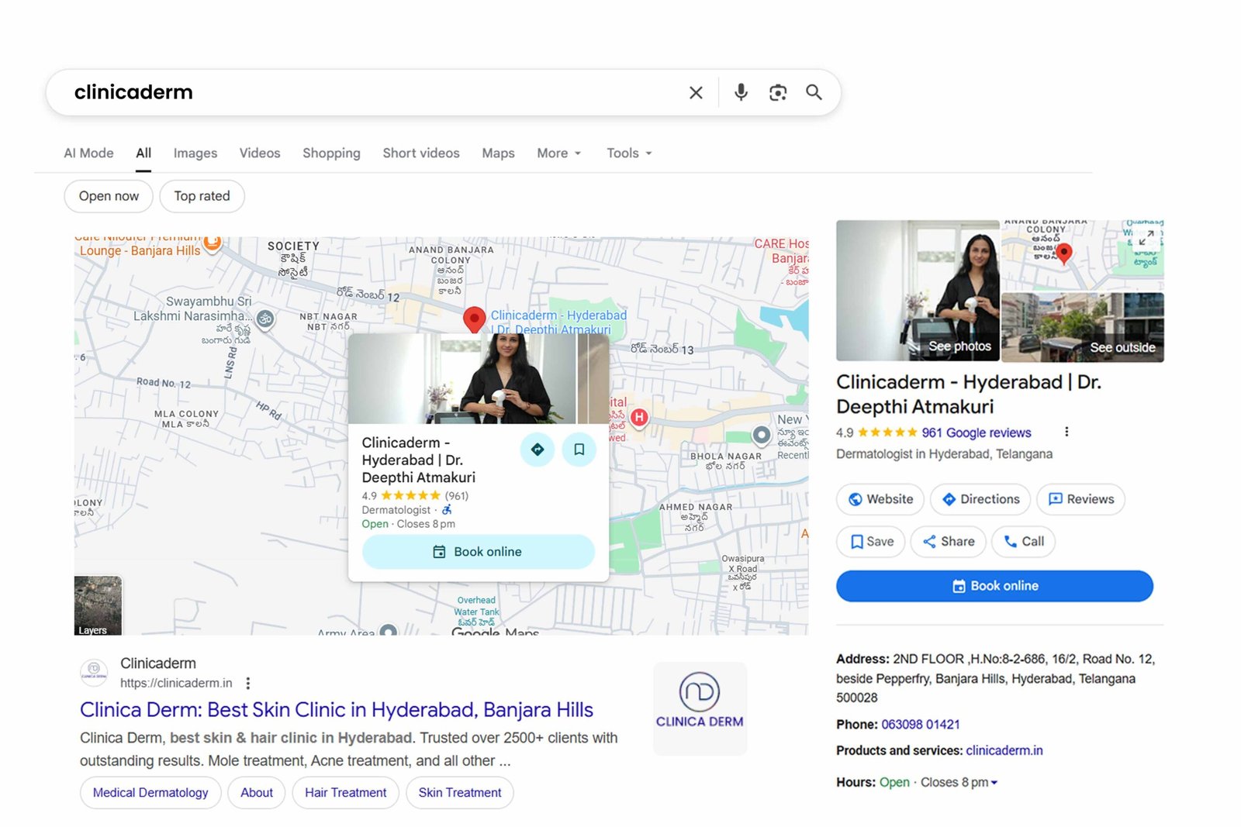Expand the Closes 8 pm hours dropdown
This screenshot has width=1241, height=827.
coord(995,782)
